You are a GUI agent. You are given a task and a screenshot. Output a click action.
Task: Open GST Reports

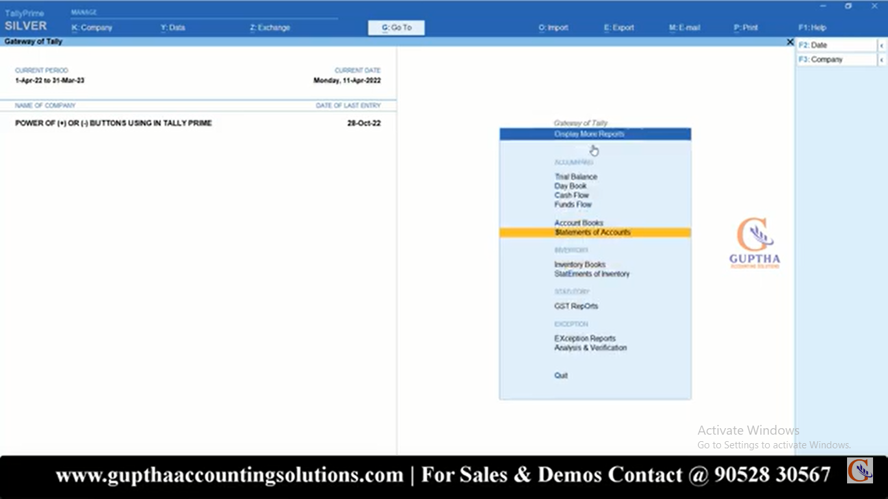[x=576, y=306]
